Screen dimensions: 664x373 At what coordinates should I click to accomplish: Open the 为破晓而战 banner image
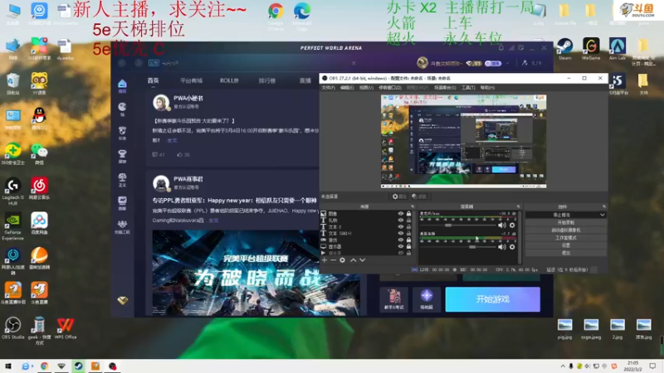coord(256,273)
